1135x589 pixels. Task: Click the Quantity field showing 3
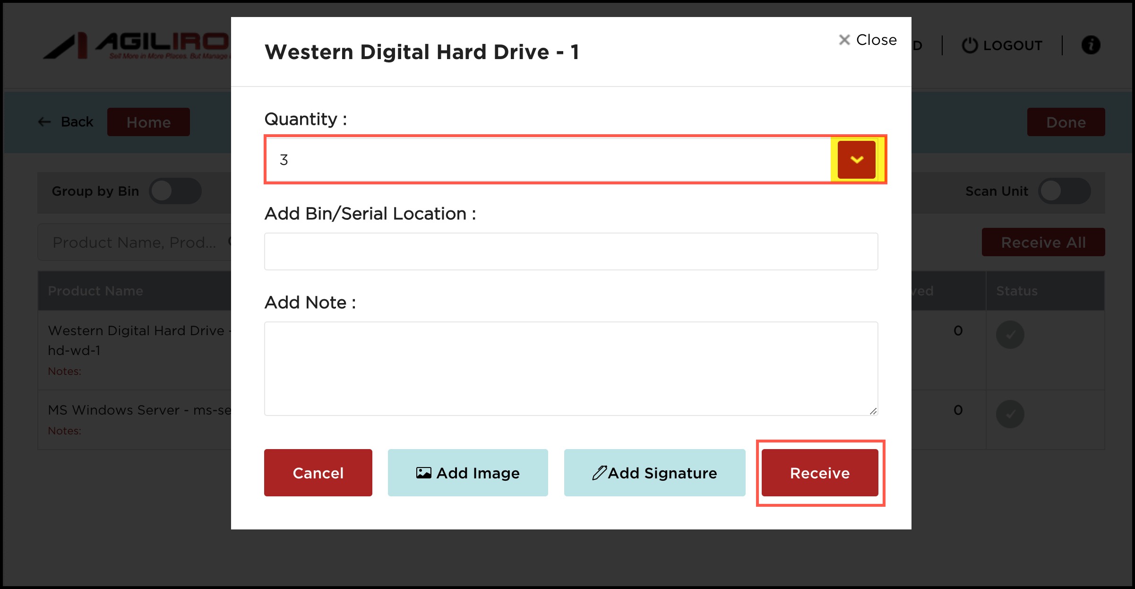coord(548,160)
